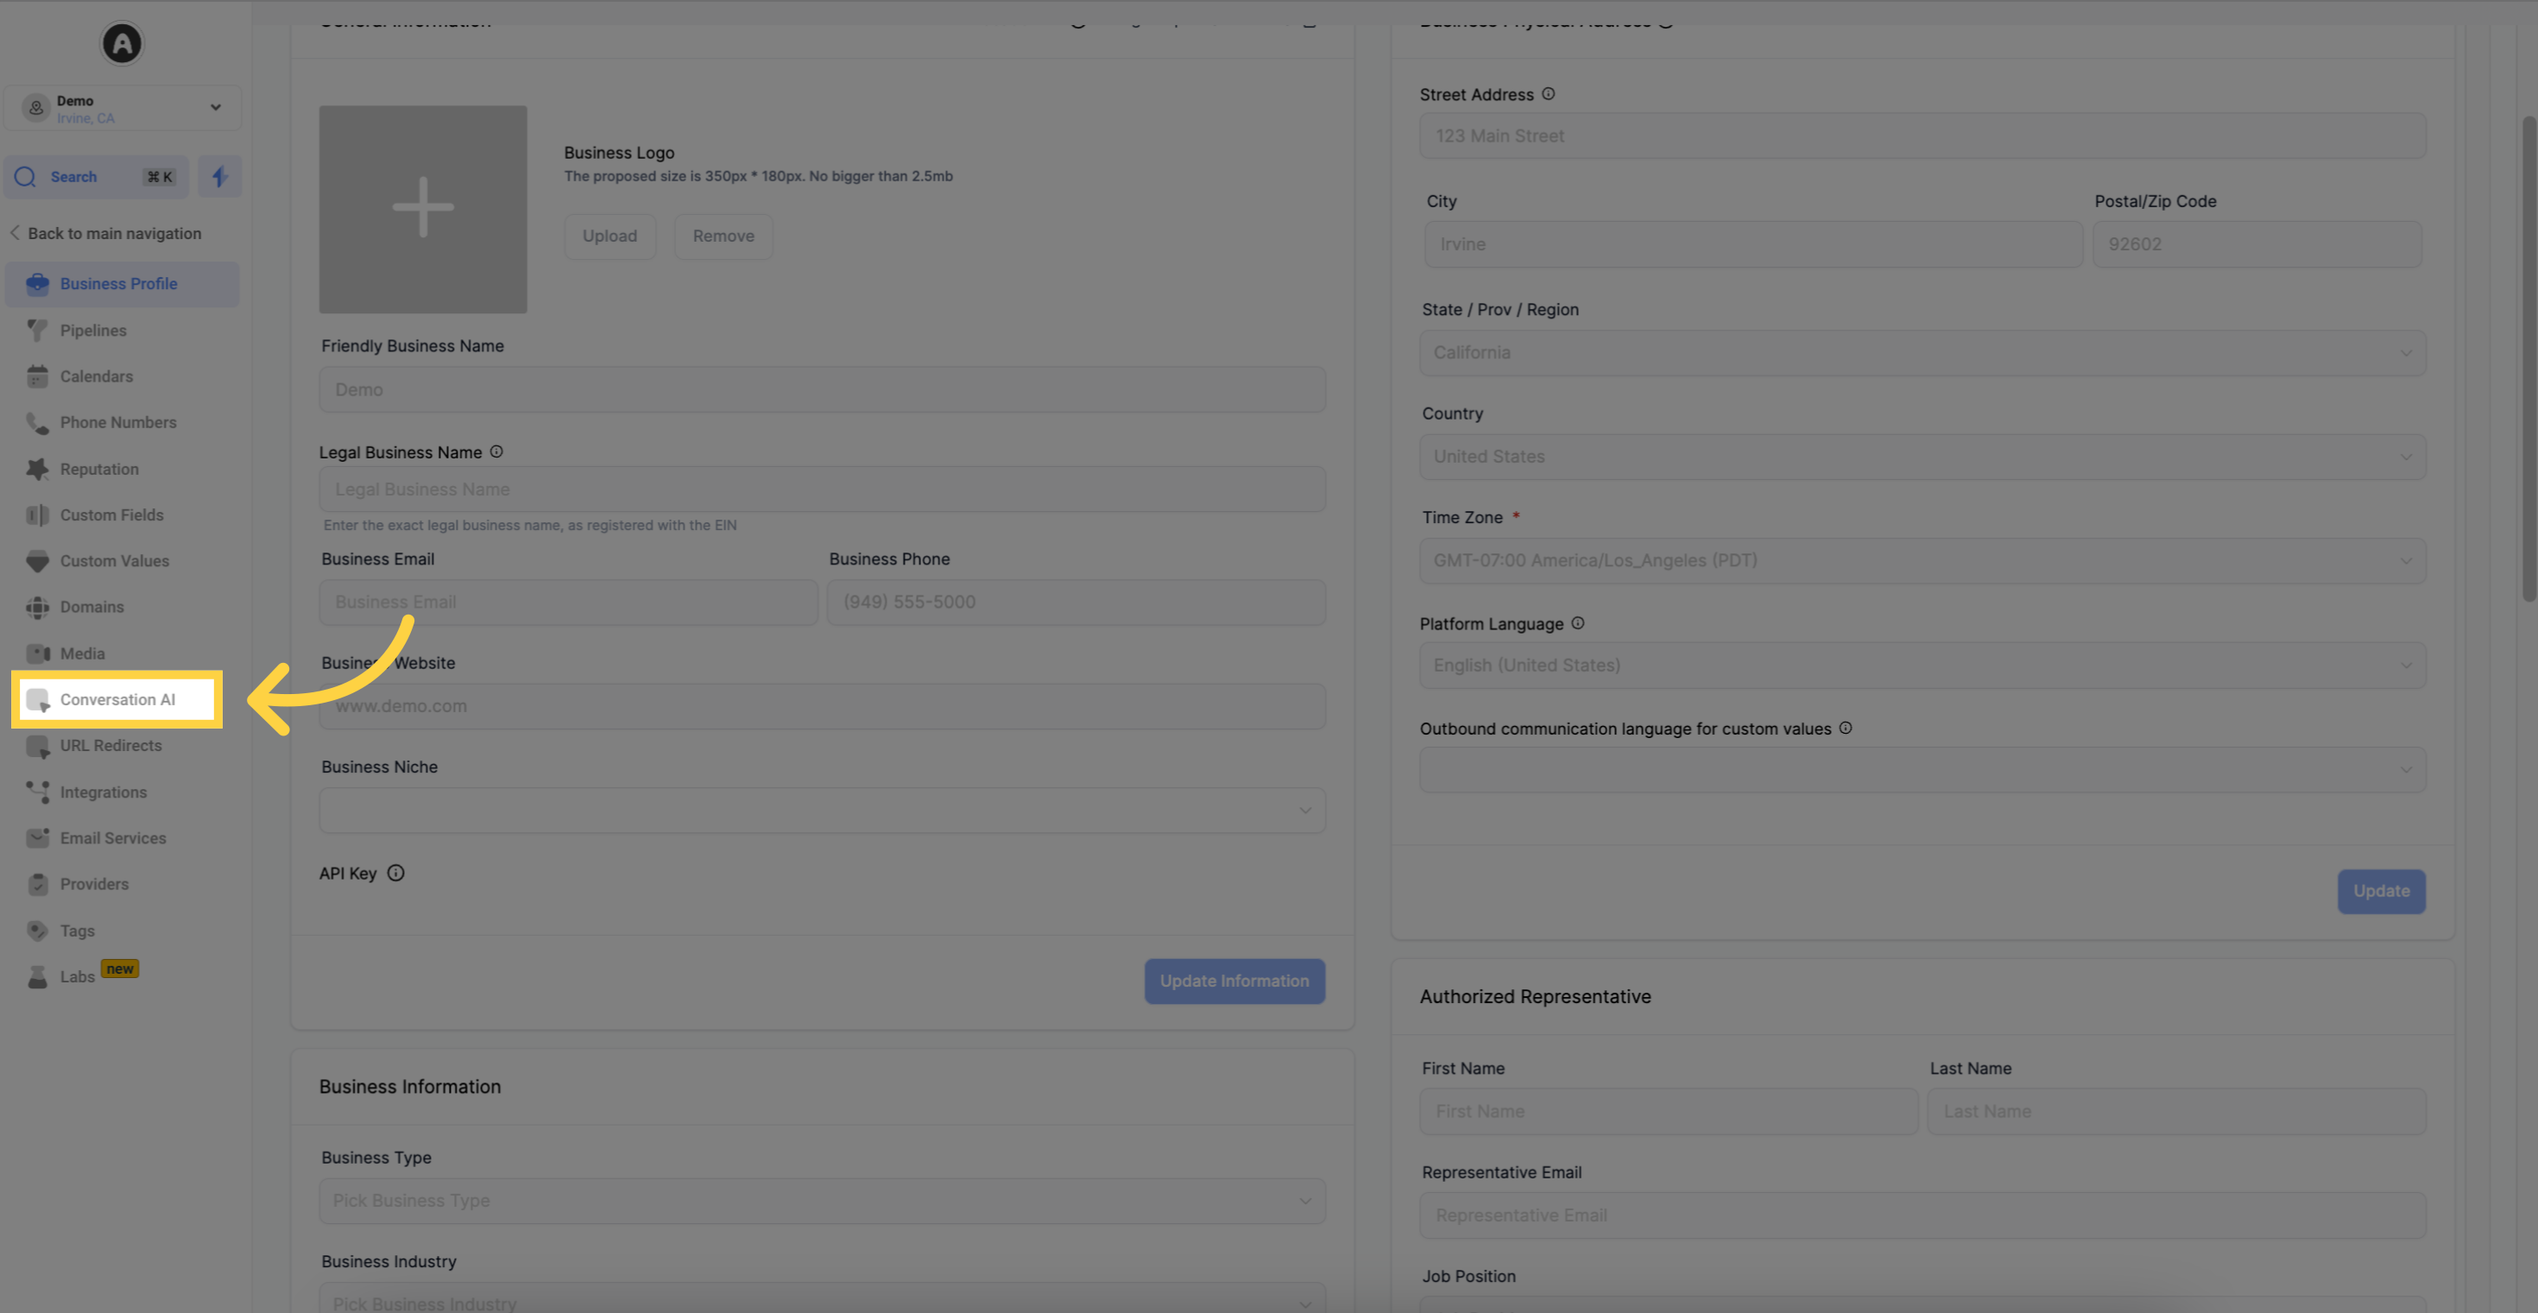Click the Remove logo button

(723, 237)
